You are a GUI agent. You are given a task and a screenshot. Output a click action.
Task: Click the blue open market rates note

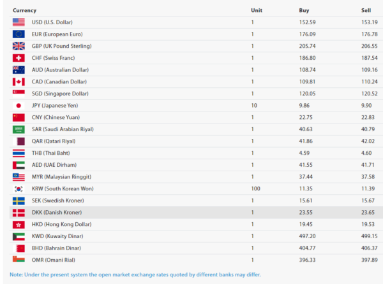(135, 274)
